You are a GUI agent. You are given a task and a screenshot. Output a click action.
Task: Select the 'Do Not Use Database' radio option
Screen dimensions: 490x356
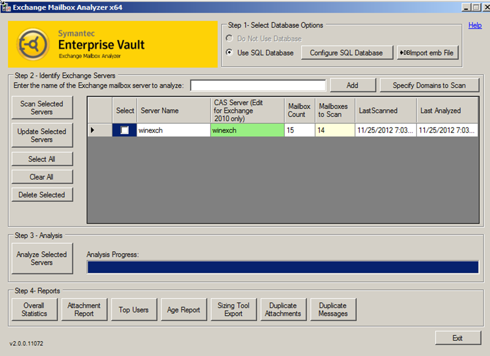pyautogui.click(x=229, y=38)
